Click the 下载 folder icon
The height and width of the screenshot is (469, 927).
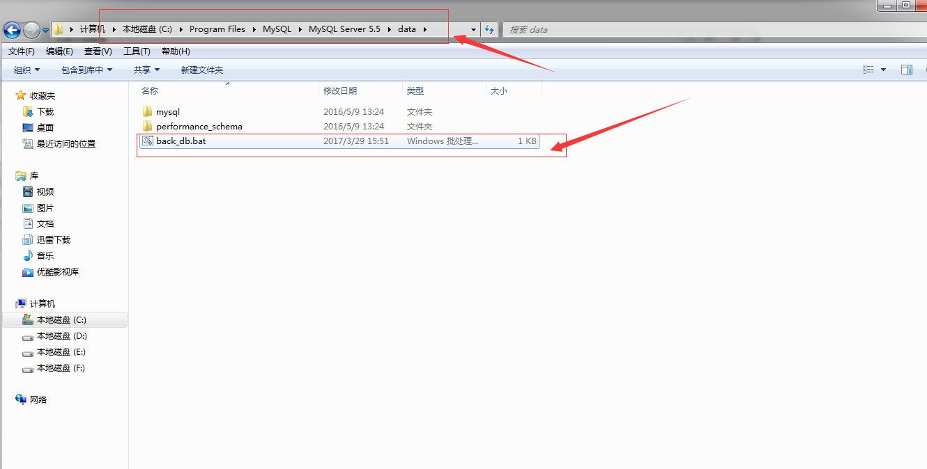pyautogui.click(x=28, y=111)
